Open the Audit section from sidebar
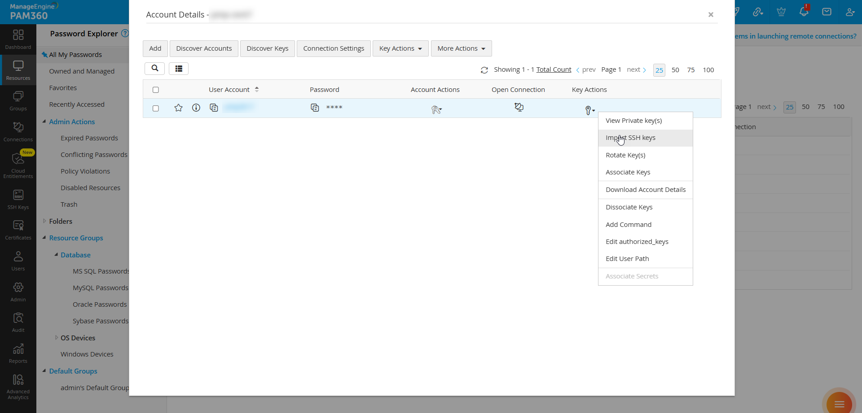 pos(18,322)
